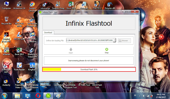The height and width of the screenshot is (99, 170).
Task: Launch Opera browser from taskbar
Action: coord(38,96)
